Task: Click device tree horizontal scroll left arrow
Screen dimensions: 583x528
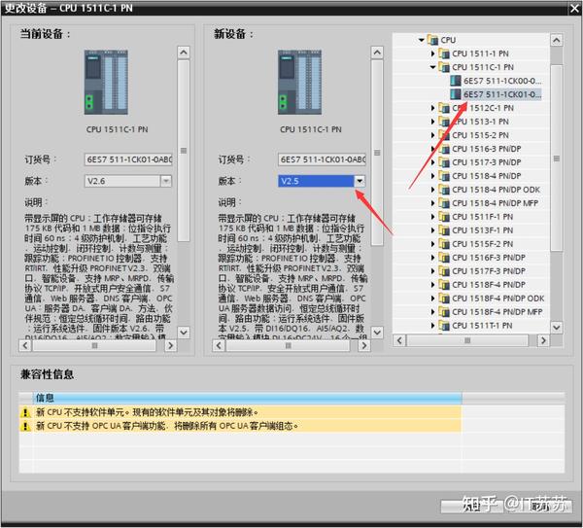Action: tap(399, 340)
